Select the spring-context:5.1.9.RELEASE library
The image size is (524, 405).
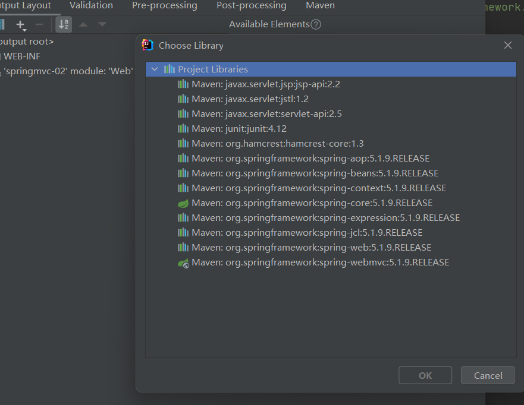318,188
